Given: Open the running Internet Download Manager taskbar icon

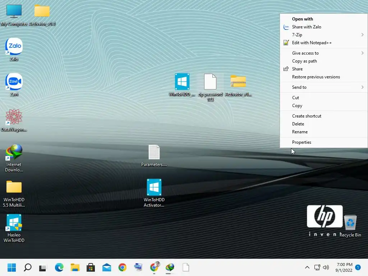Looking at the screenshot, I should pyautogui.click(x=170, y=267).
